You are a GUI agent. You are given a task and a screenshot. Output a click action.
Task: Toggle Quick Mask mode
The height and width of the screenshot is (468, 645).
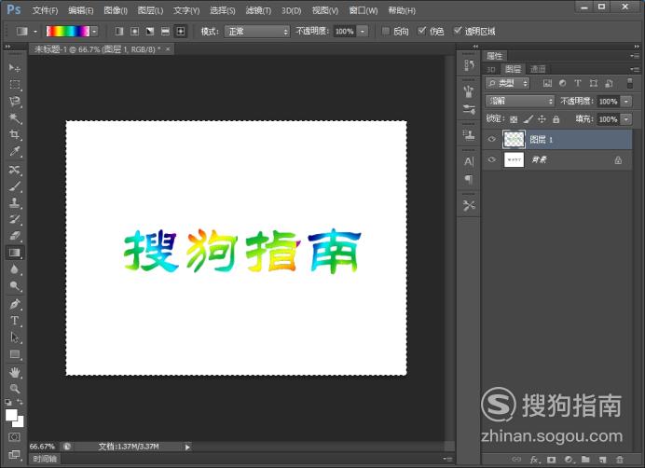14,437
